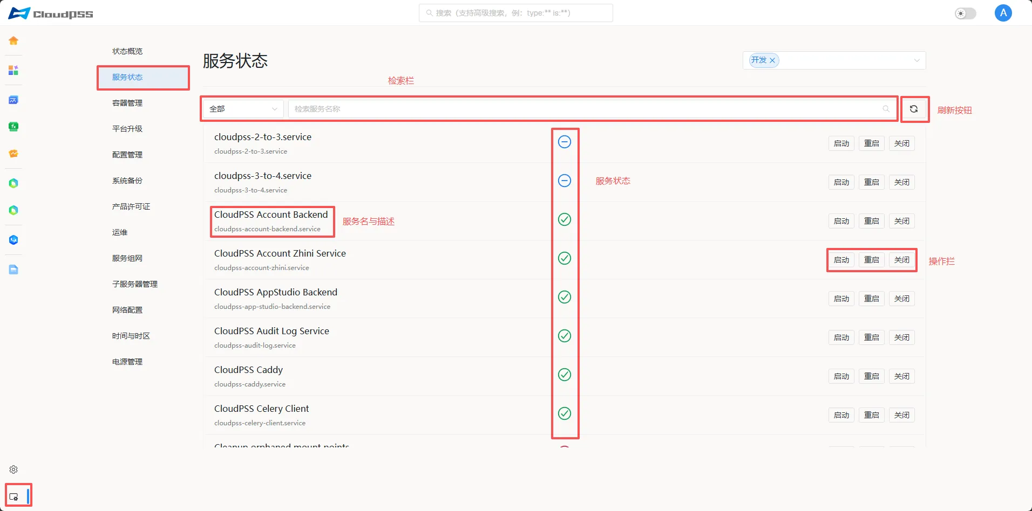Click 启动 for CloudPSS Account Backend
Screen dimensions: 1032x511
click(x=841, y=221)
